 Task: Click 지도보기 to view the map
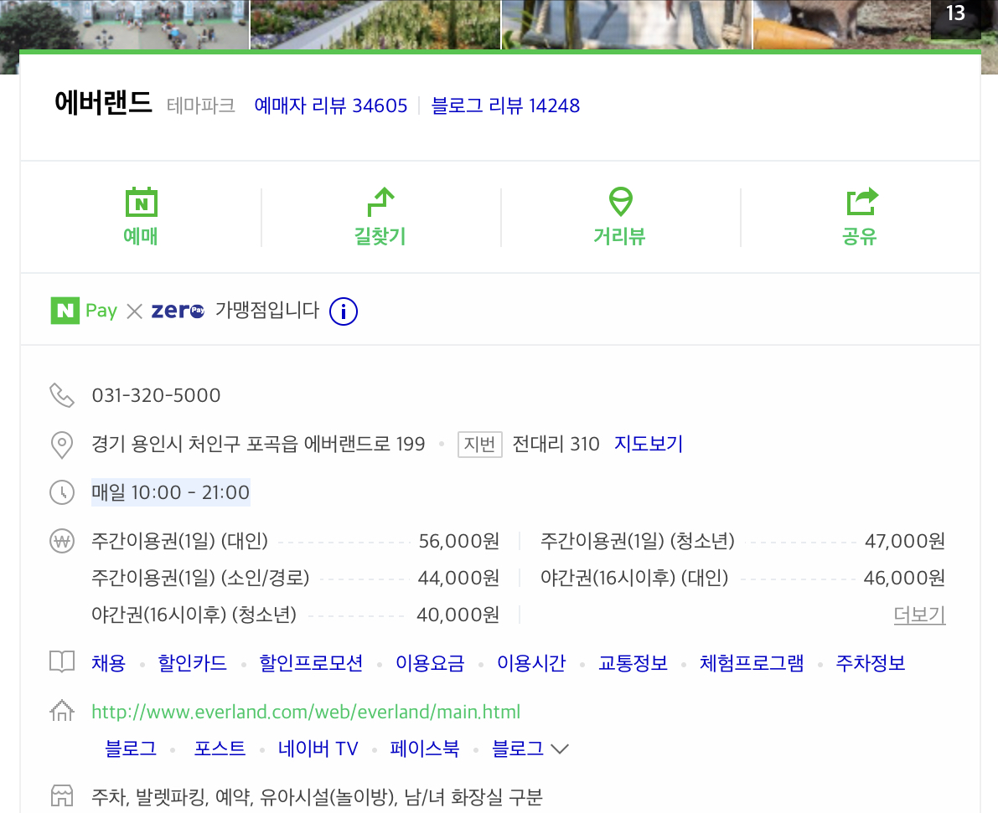tap(648, 444)
